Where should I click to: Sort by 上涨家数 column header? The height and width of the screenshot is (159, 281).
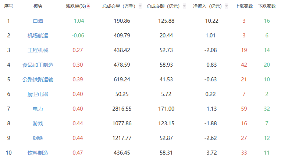pyautogui.click(x=244, y=6)
